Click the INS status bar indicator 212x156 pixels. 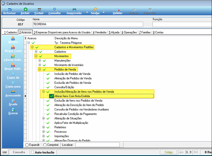(x=196, y=152)
